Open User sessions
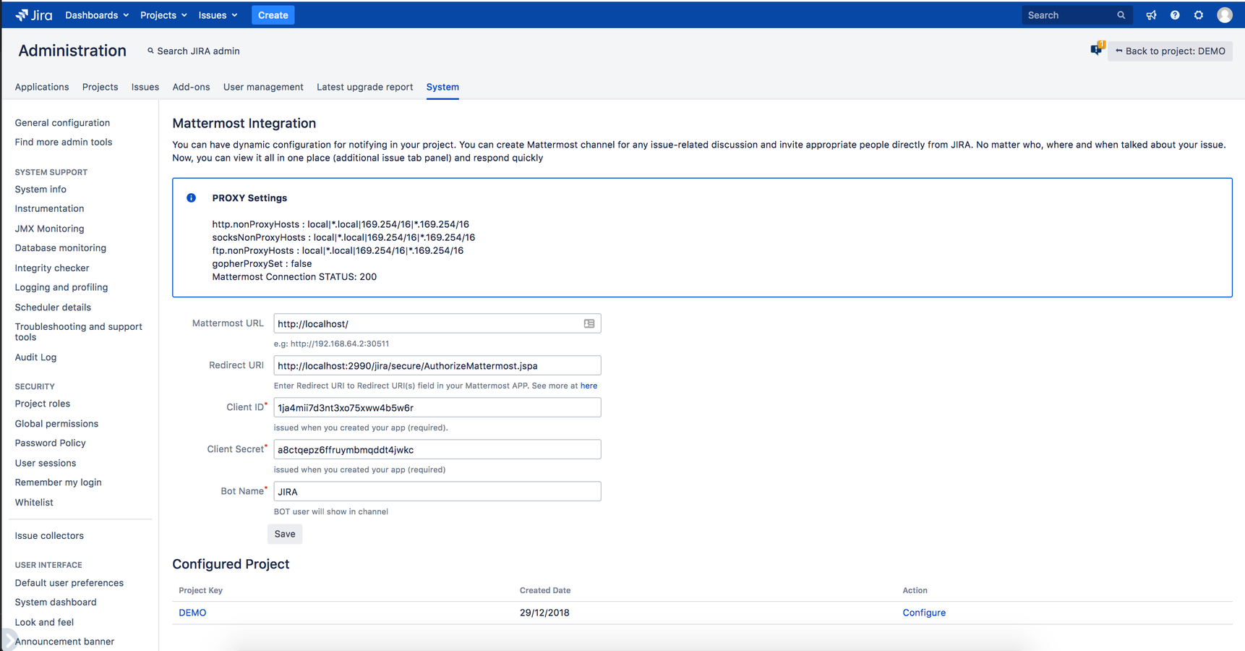The height and width of the screenshot is (651, 1245). [x=46, y=463]
